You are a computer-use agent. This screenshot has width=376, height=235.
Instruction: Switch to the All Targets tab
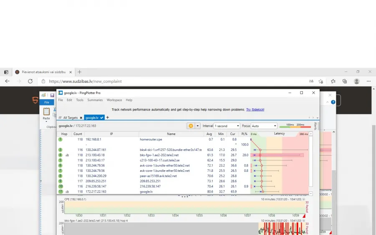pos(70,117)
